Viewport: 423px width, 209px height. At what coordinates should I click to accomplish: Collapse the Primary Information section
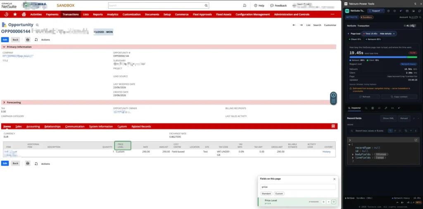coord(4,47)
